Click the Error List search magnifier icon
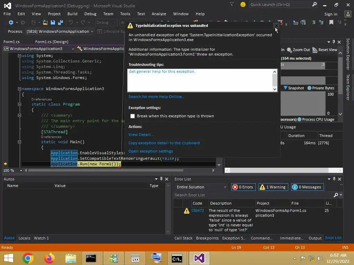This screenshot has width=354, height=265. point(336,195)
